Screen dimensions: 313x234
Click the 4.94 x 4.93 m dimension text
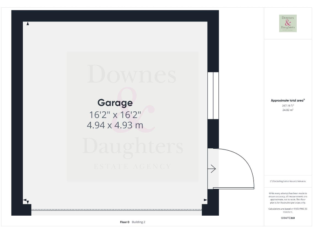pos(115,125)
